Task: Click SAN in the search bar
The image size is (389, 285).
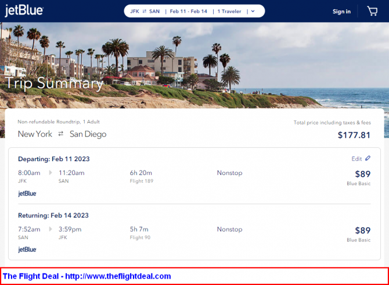Action: coord(154,11)
